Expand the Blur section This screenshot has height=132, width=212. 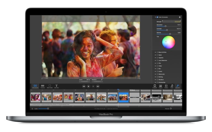155,69
